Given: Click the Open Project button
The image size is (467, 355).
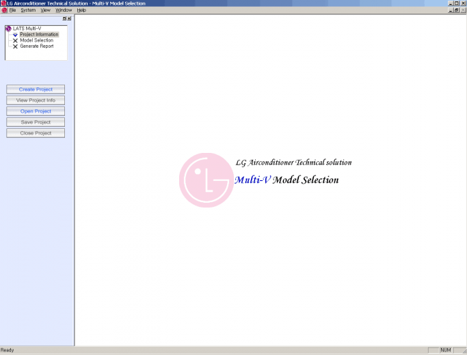Looking at the screenshot, I should (36, 111).
